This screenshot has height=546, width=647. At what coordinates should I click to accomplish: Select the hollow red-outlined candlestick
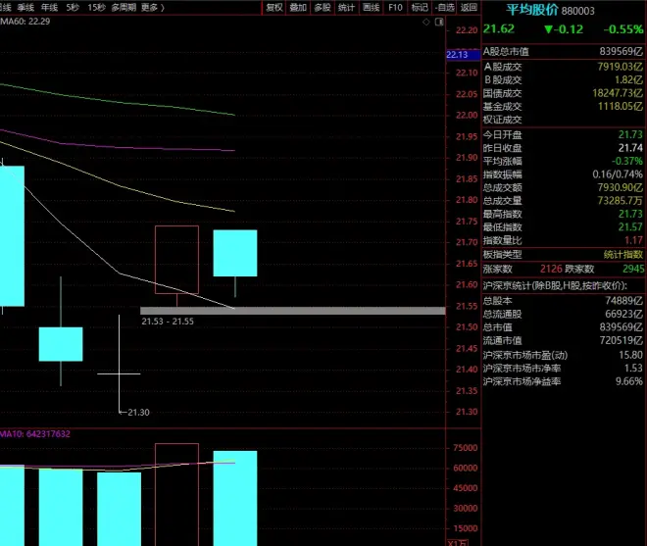[x=176, y=259]
